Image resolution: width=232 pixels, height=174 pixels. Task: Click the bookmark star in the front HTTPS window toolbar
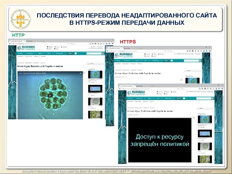pos(200,89)
